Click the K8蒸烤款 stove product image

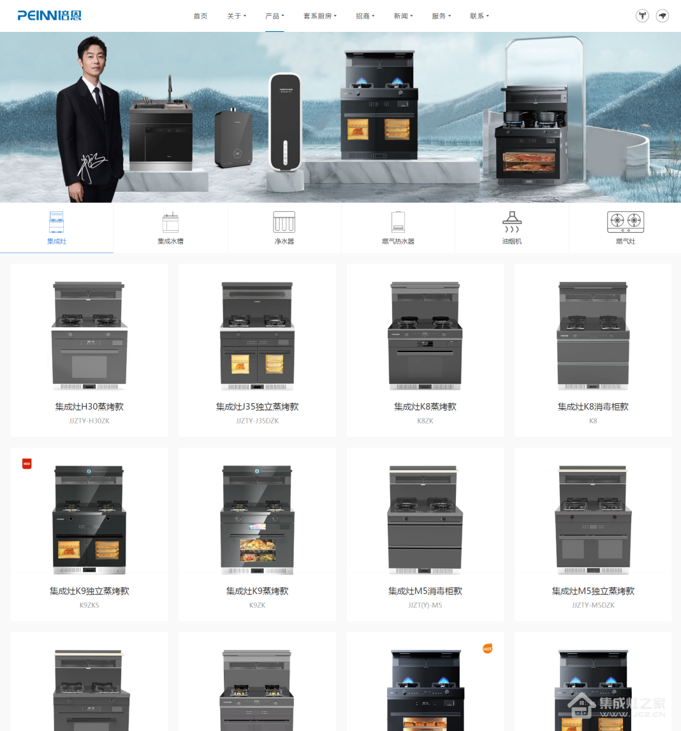tap(425, 336)
